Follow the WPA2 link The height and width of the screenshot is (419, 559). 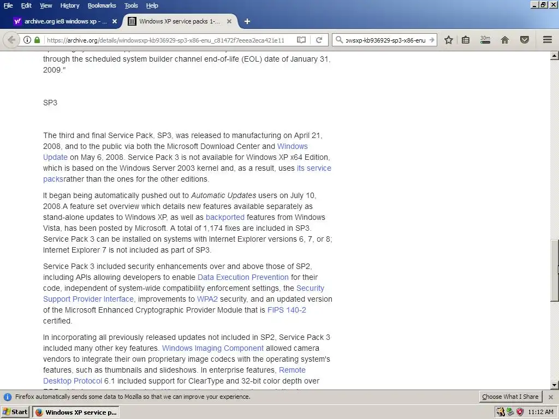pyautogui.click(x=207, y=300)
